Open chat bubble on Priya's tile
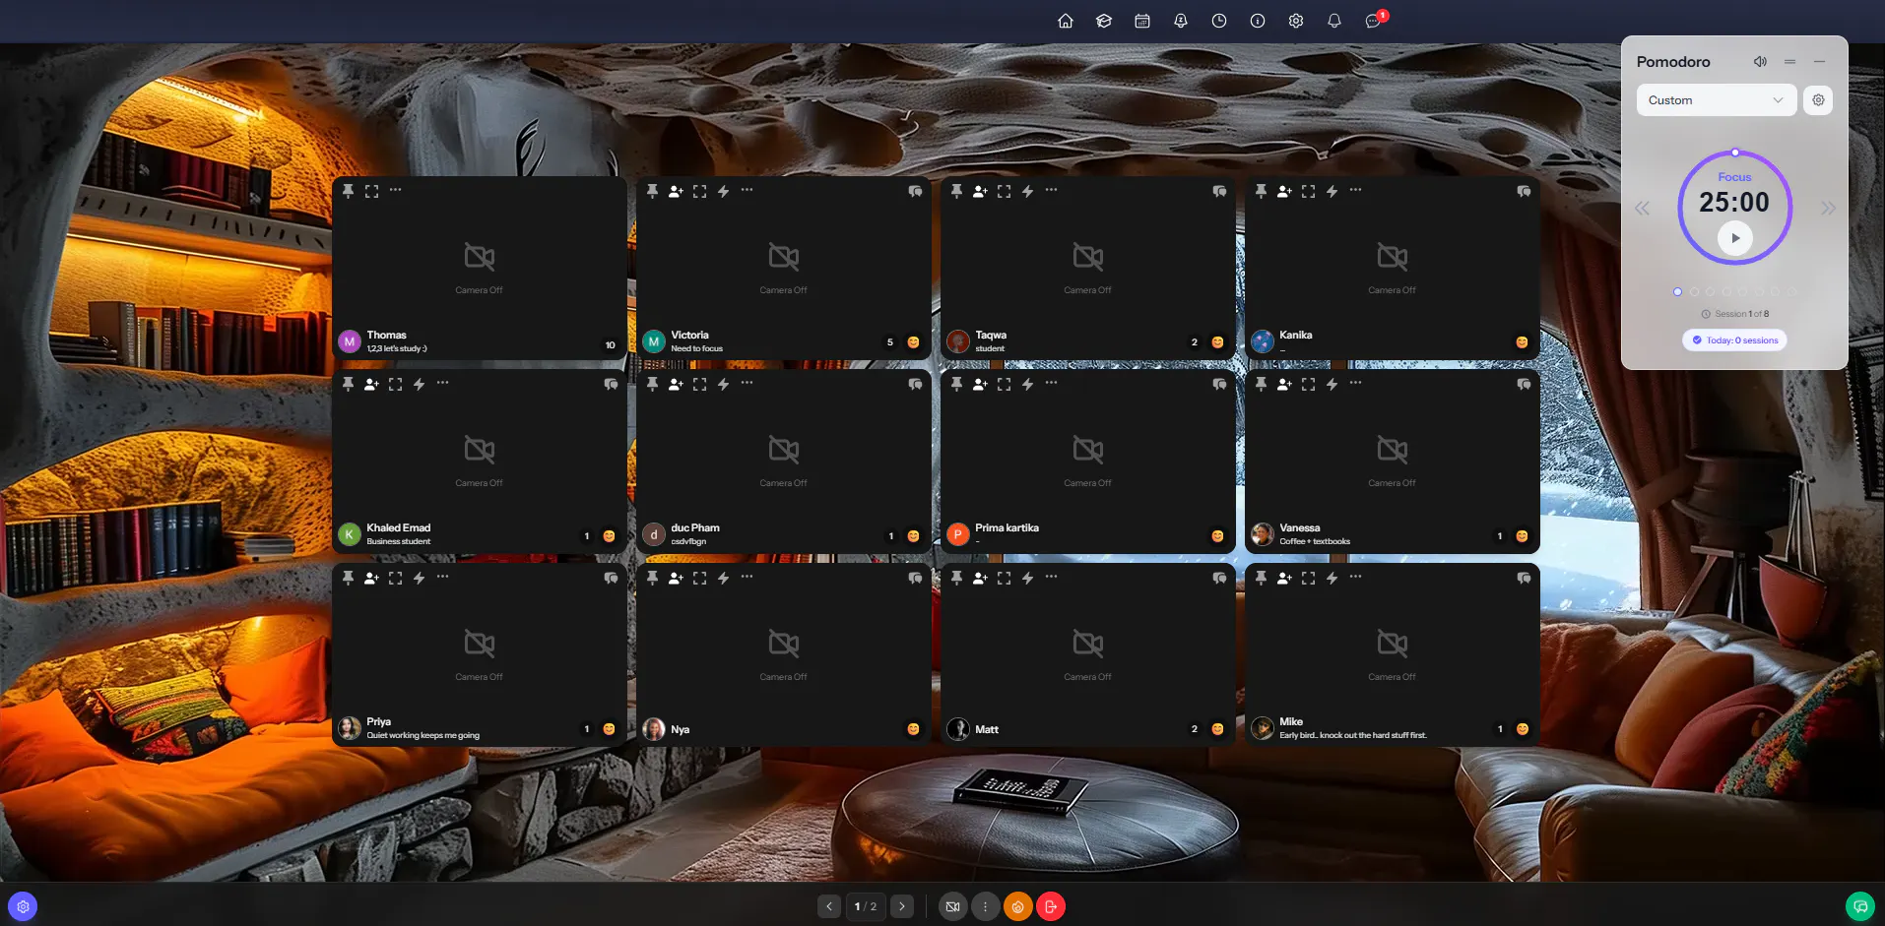The image size is (1885, 926). pos(611,578)
